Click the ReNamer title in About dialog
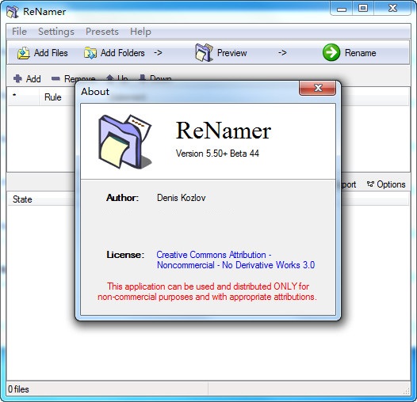Viewport: 417px width, 402px height. (224, 131)
